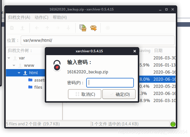
Task: Click the 取消(C) cancel button
Action: pyautogui.click(x=85, y=94)
